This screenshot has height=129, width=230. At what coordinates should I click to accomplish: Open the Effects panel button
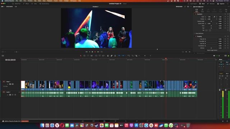point(26,4)
